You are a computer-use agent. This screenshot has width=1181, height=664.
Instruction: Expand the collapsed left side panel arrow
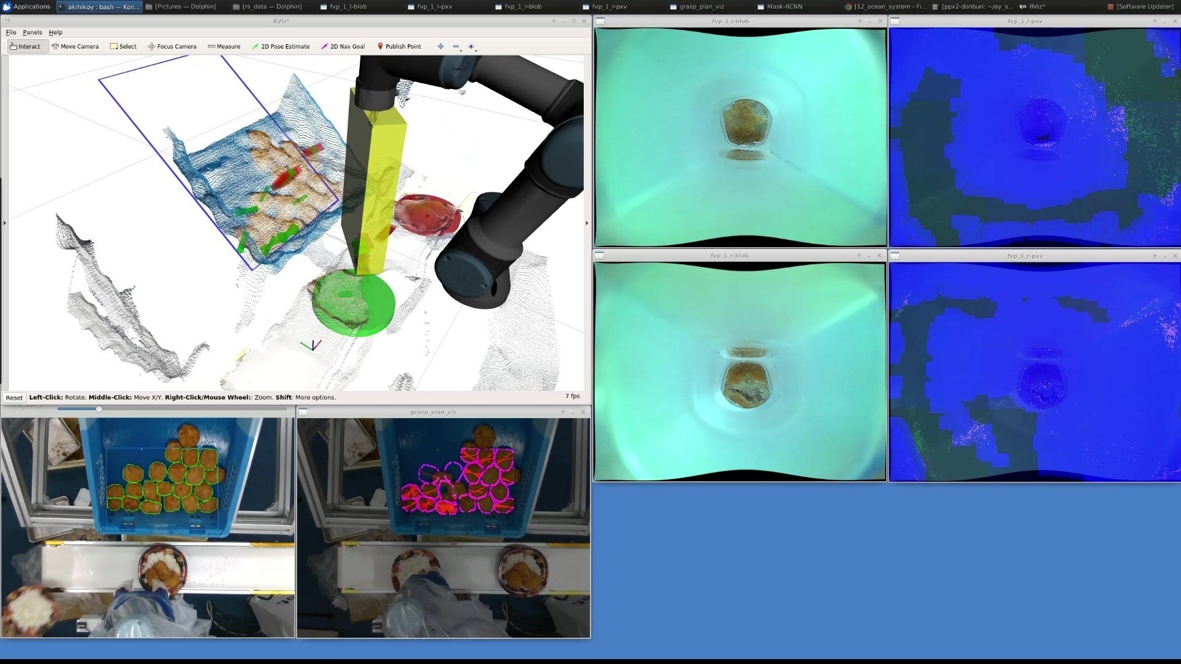point(4,223)
